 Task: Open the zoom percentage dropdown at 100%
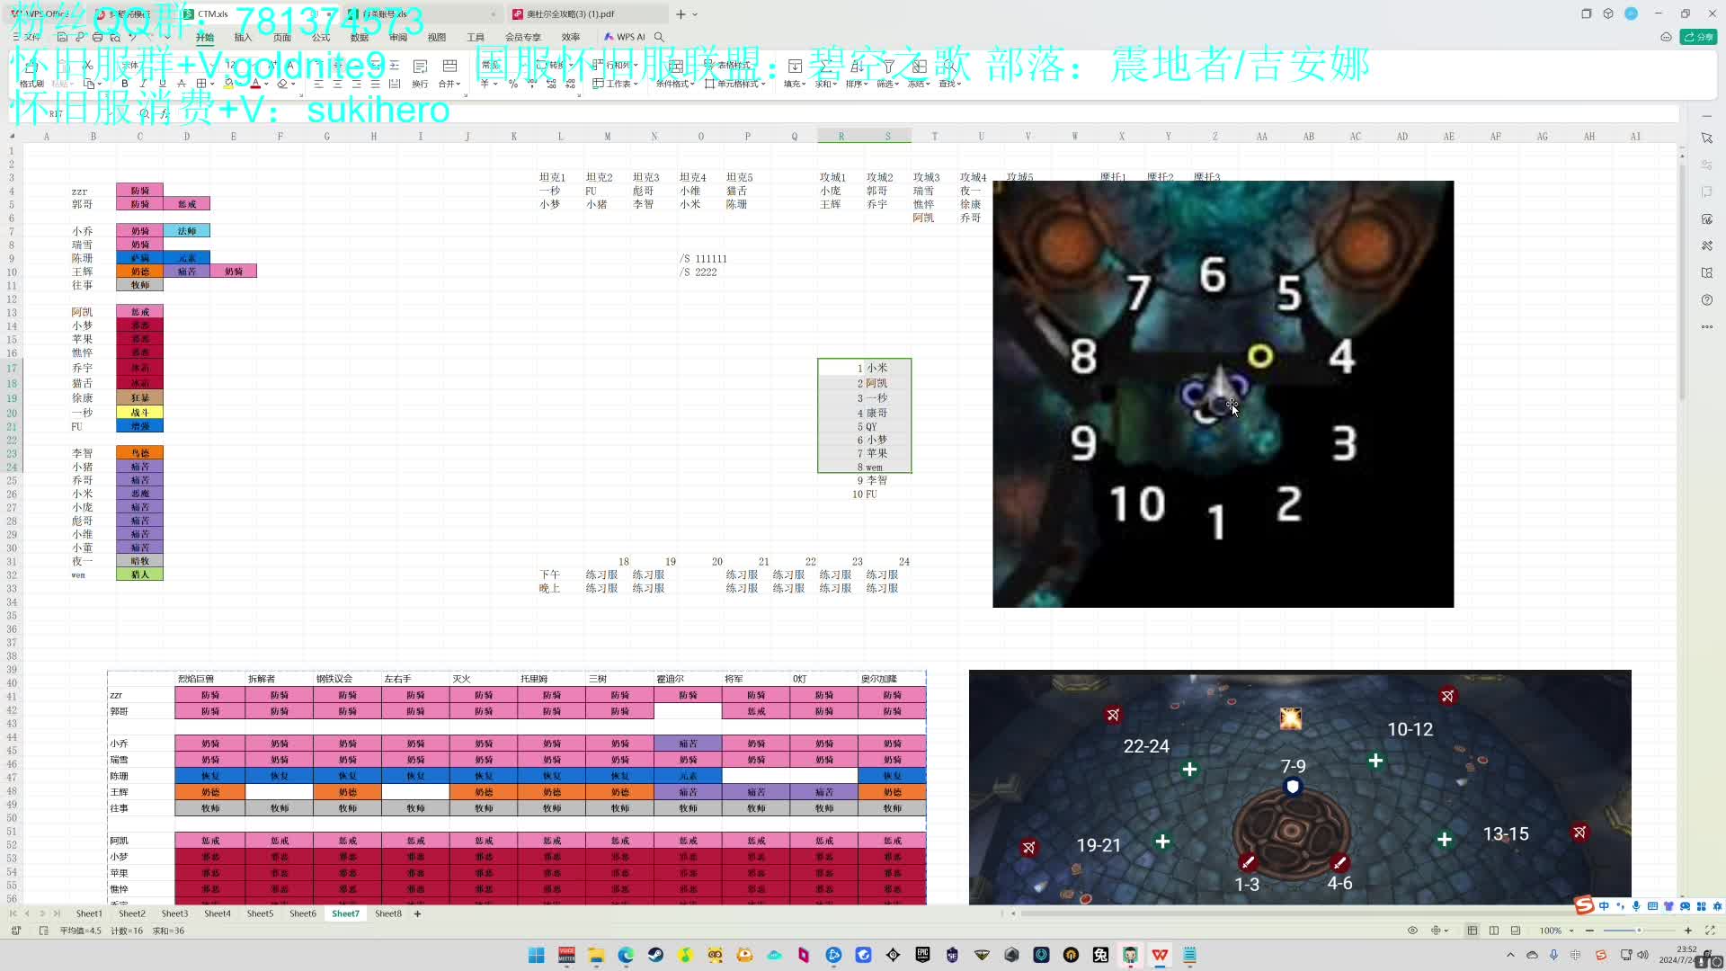click(1571, 931)
